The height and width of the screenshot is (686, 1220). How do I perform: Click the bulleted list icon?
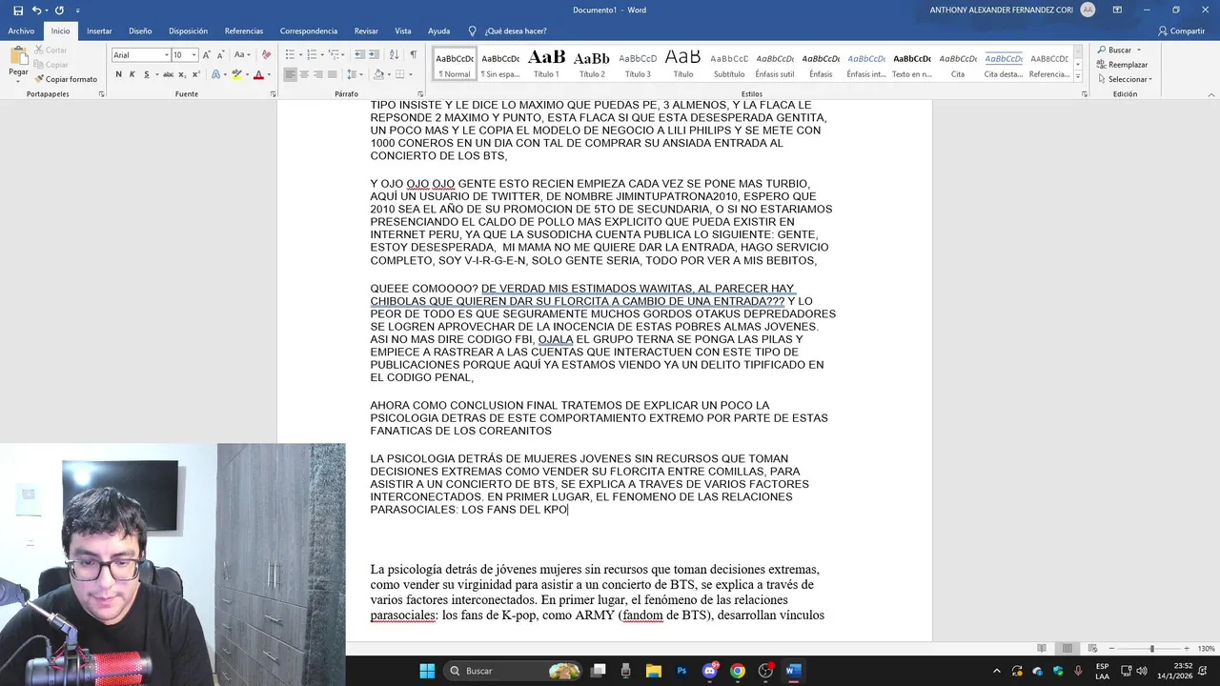[290, 55]
